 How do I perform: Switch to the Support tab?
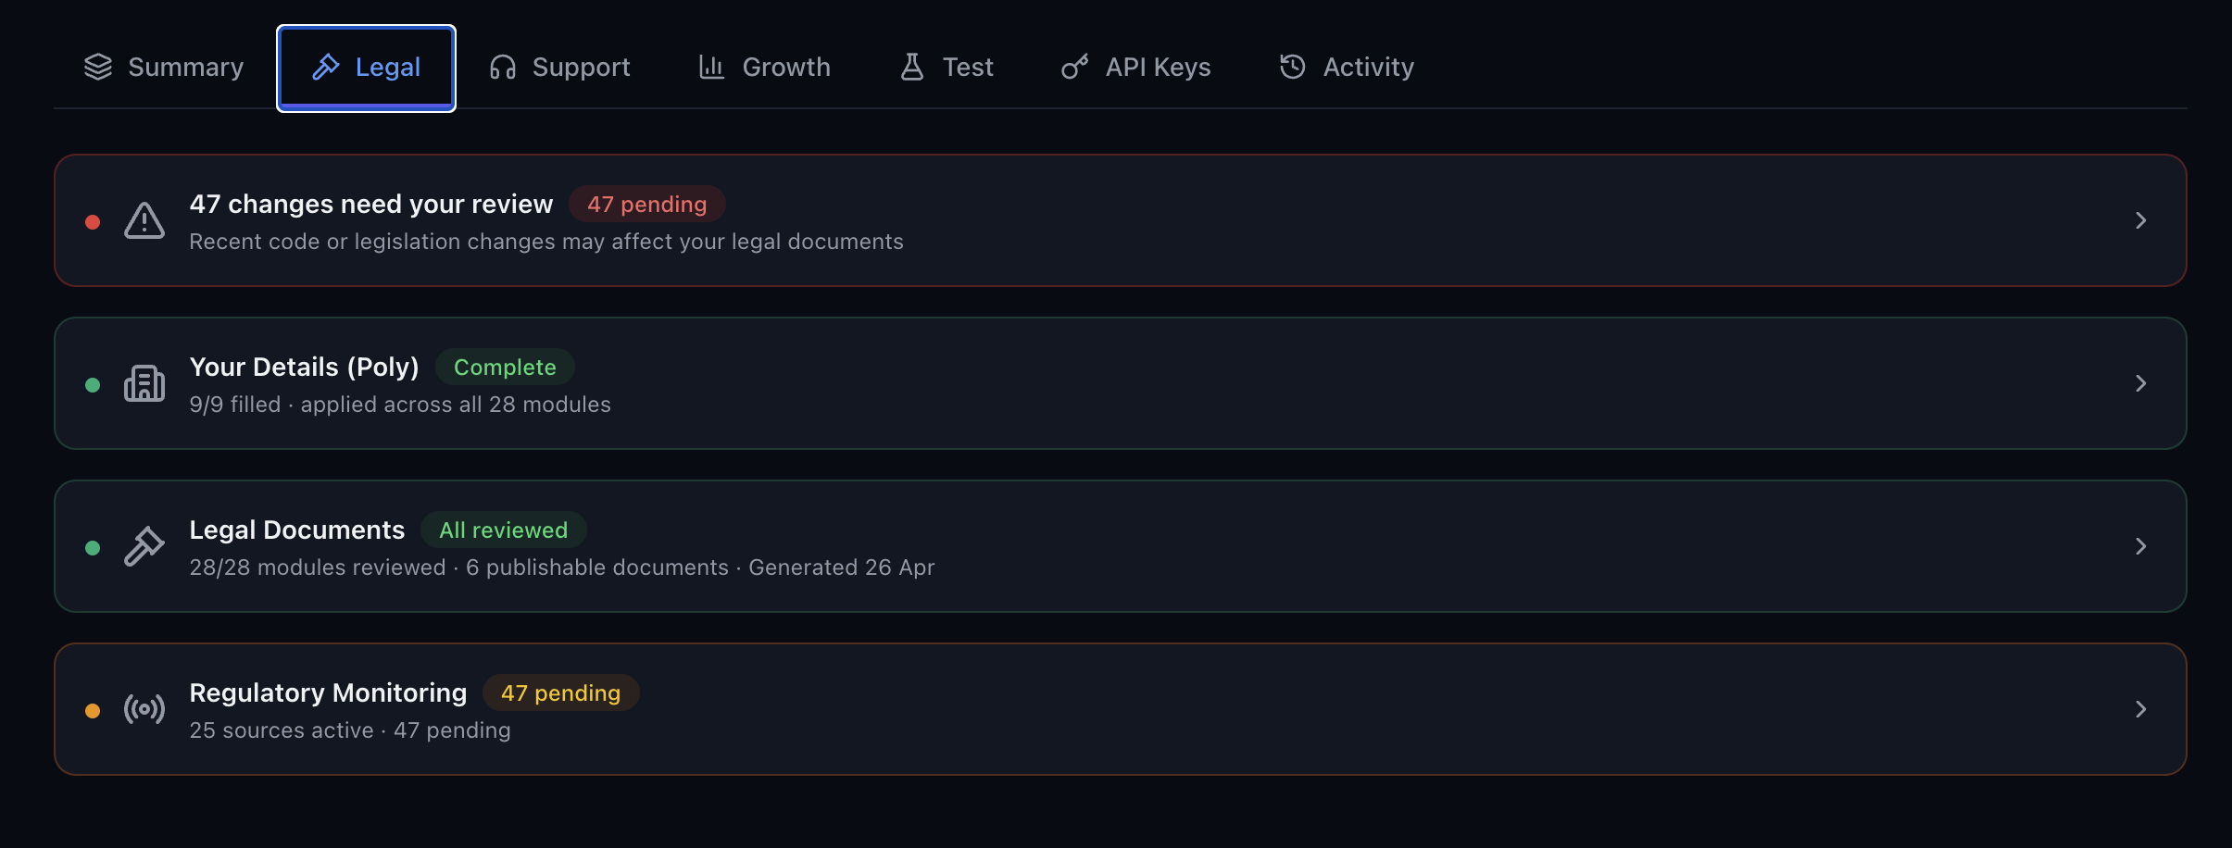point(560,67)
